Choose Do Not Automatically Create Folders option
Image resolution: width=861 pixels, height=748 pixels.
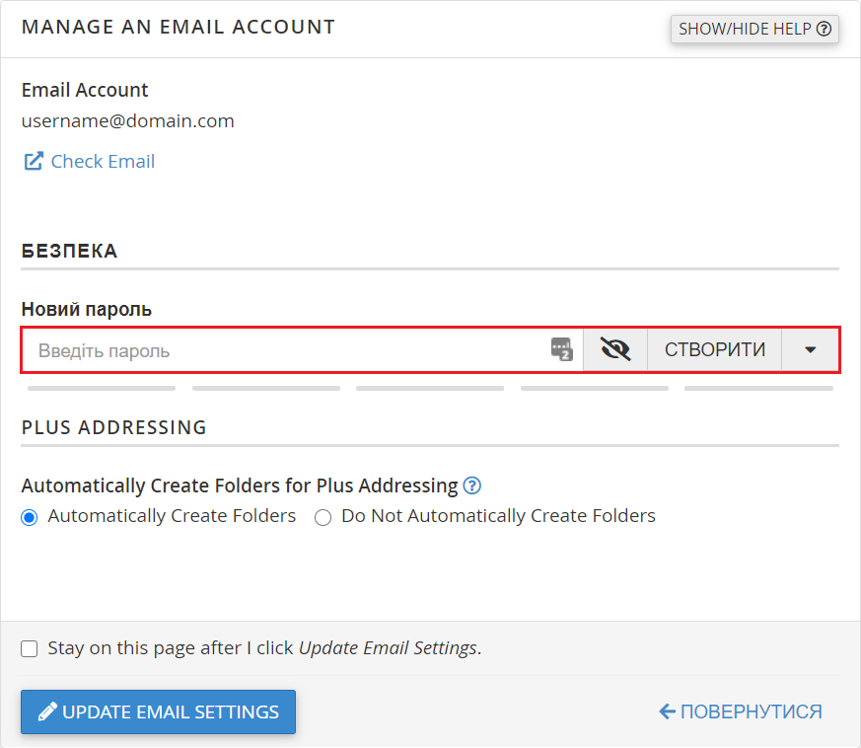click(323, 517)
